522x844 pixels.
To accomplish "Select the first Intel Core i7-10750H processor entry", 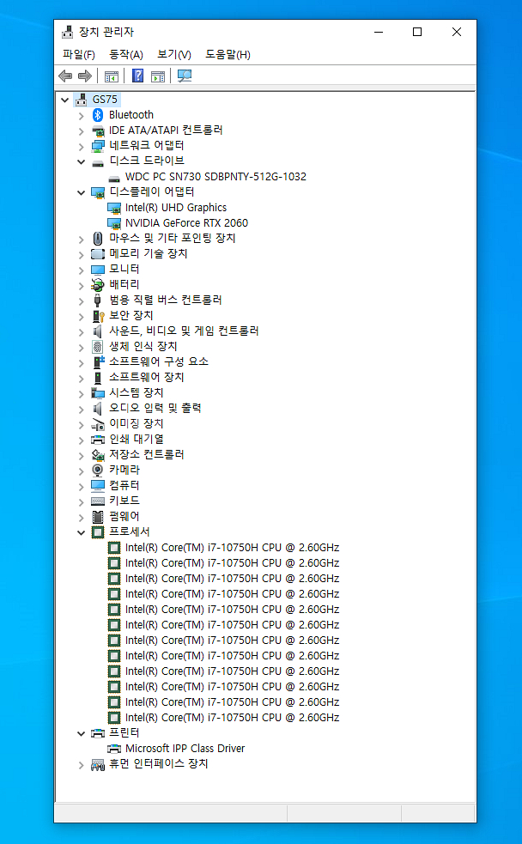I will point(233,548).
